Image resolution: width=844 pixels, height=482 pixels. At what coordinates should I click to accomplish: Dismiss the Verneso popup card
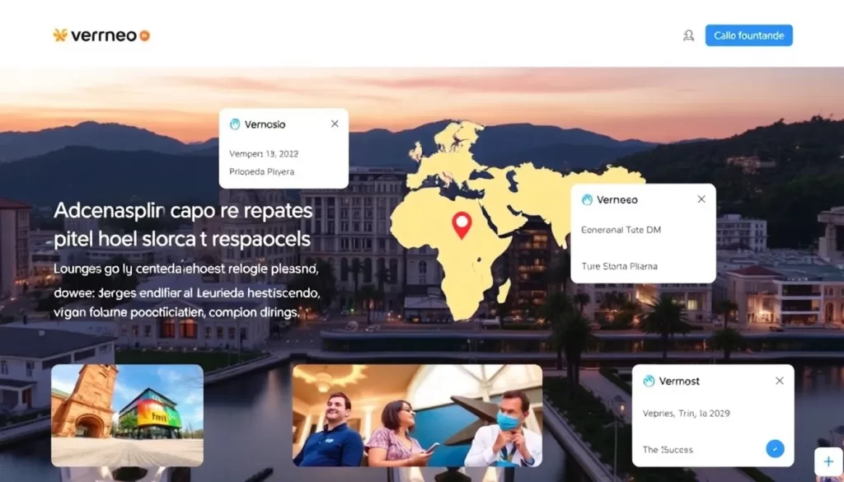point(701,199)
